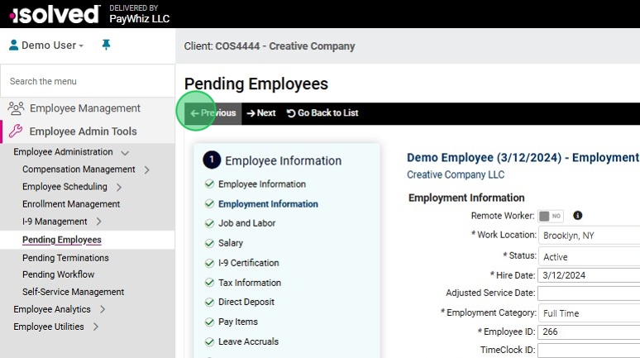Click the Next arrow button
This screenshot has width=640, height=358.
point(261,113)
